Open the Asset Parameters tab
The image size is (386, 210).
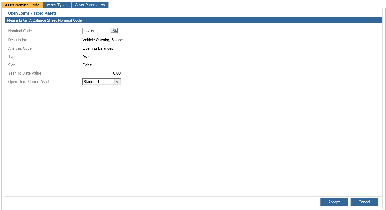point(90,5)
